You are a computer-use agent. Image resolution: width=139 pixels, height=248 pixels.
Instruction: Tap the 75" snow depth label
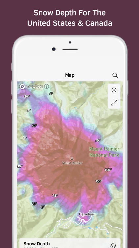(55, 196)
